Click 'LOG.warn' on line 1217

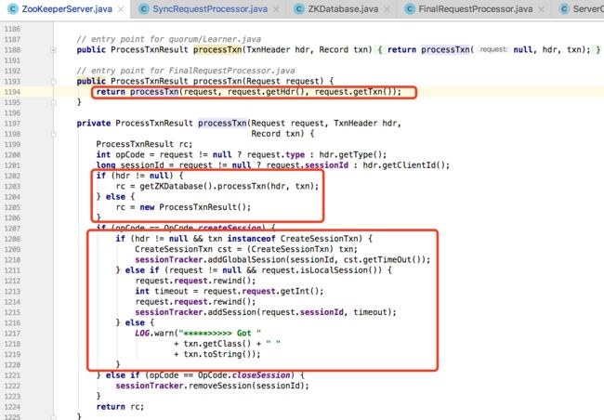pyautogui.click(x=154, y=334)
